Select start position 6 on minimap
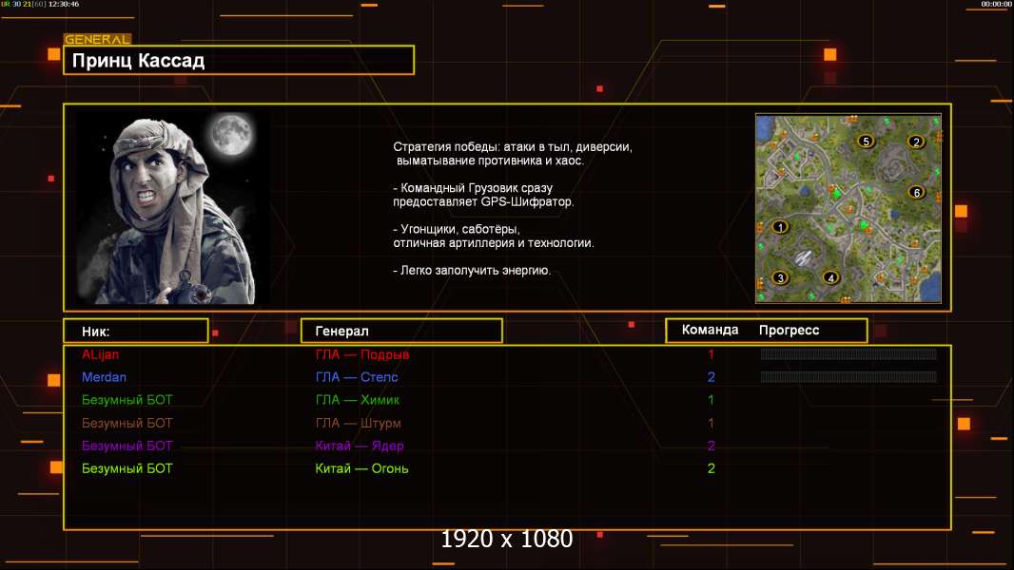The image size is (1014, 570). pyautogui.click(x=916, y=192)
